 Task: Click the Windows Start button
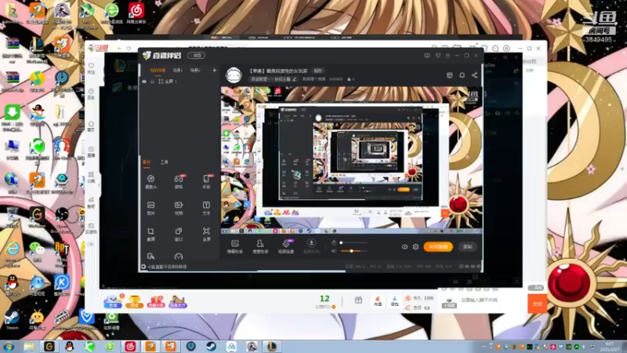(x=9, y=347)
